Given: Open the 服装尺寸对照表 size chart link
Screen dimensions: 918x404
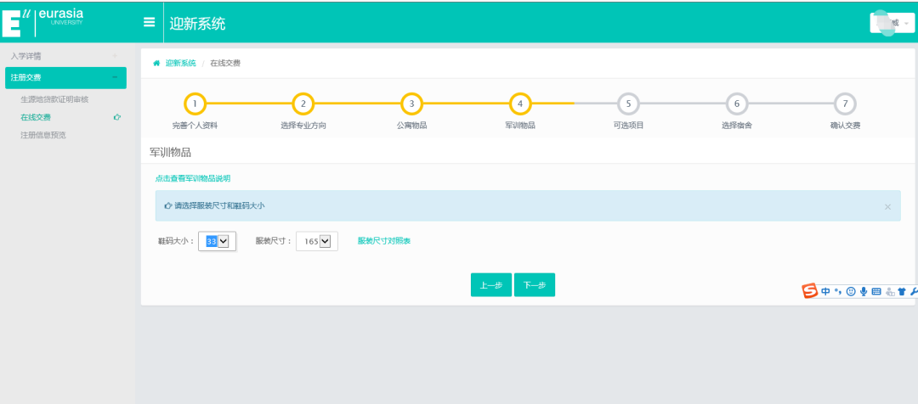Looking at the screenshot, I should 383,241.
